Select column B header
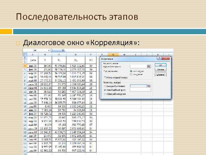The width and height of the screenshot is (206, 155). [x=45, y=55]
